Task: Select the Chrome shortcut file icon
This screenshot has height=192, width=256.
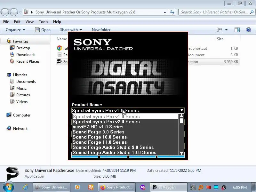Action: (60, 48)
